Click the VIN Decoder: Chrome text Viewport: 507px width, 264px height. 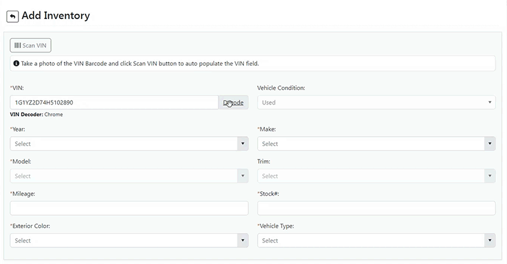tap(37, 115)
